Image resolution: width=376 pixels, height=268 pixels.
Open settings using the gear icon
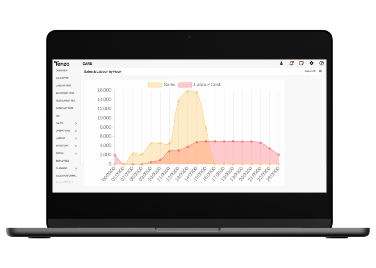(312, 63)
